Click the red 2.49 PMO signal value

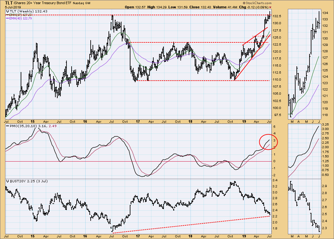pyautogui.click(x=52, y=126)
